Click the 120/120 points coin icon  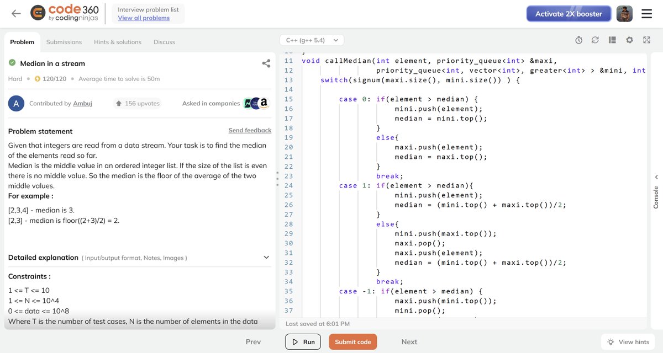(x=38, y=79)
